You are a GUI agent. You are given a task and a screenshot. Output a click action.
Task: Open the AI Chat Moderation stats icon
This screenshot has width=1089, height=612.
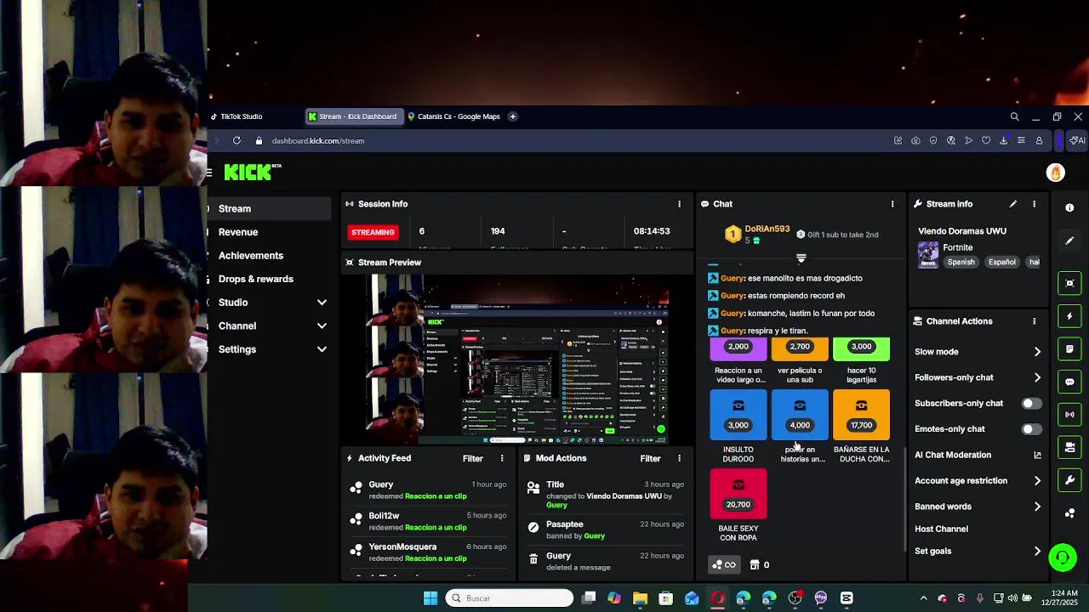pyautogui.click(x=1037, y=455)
